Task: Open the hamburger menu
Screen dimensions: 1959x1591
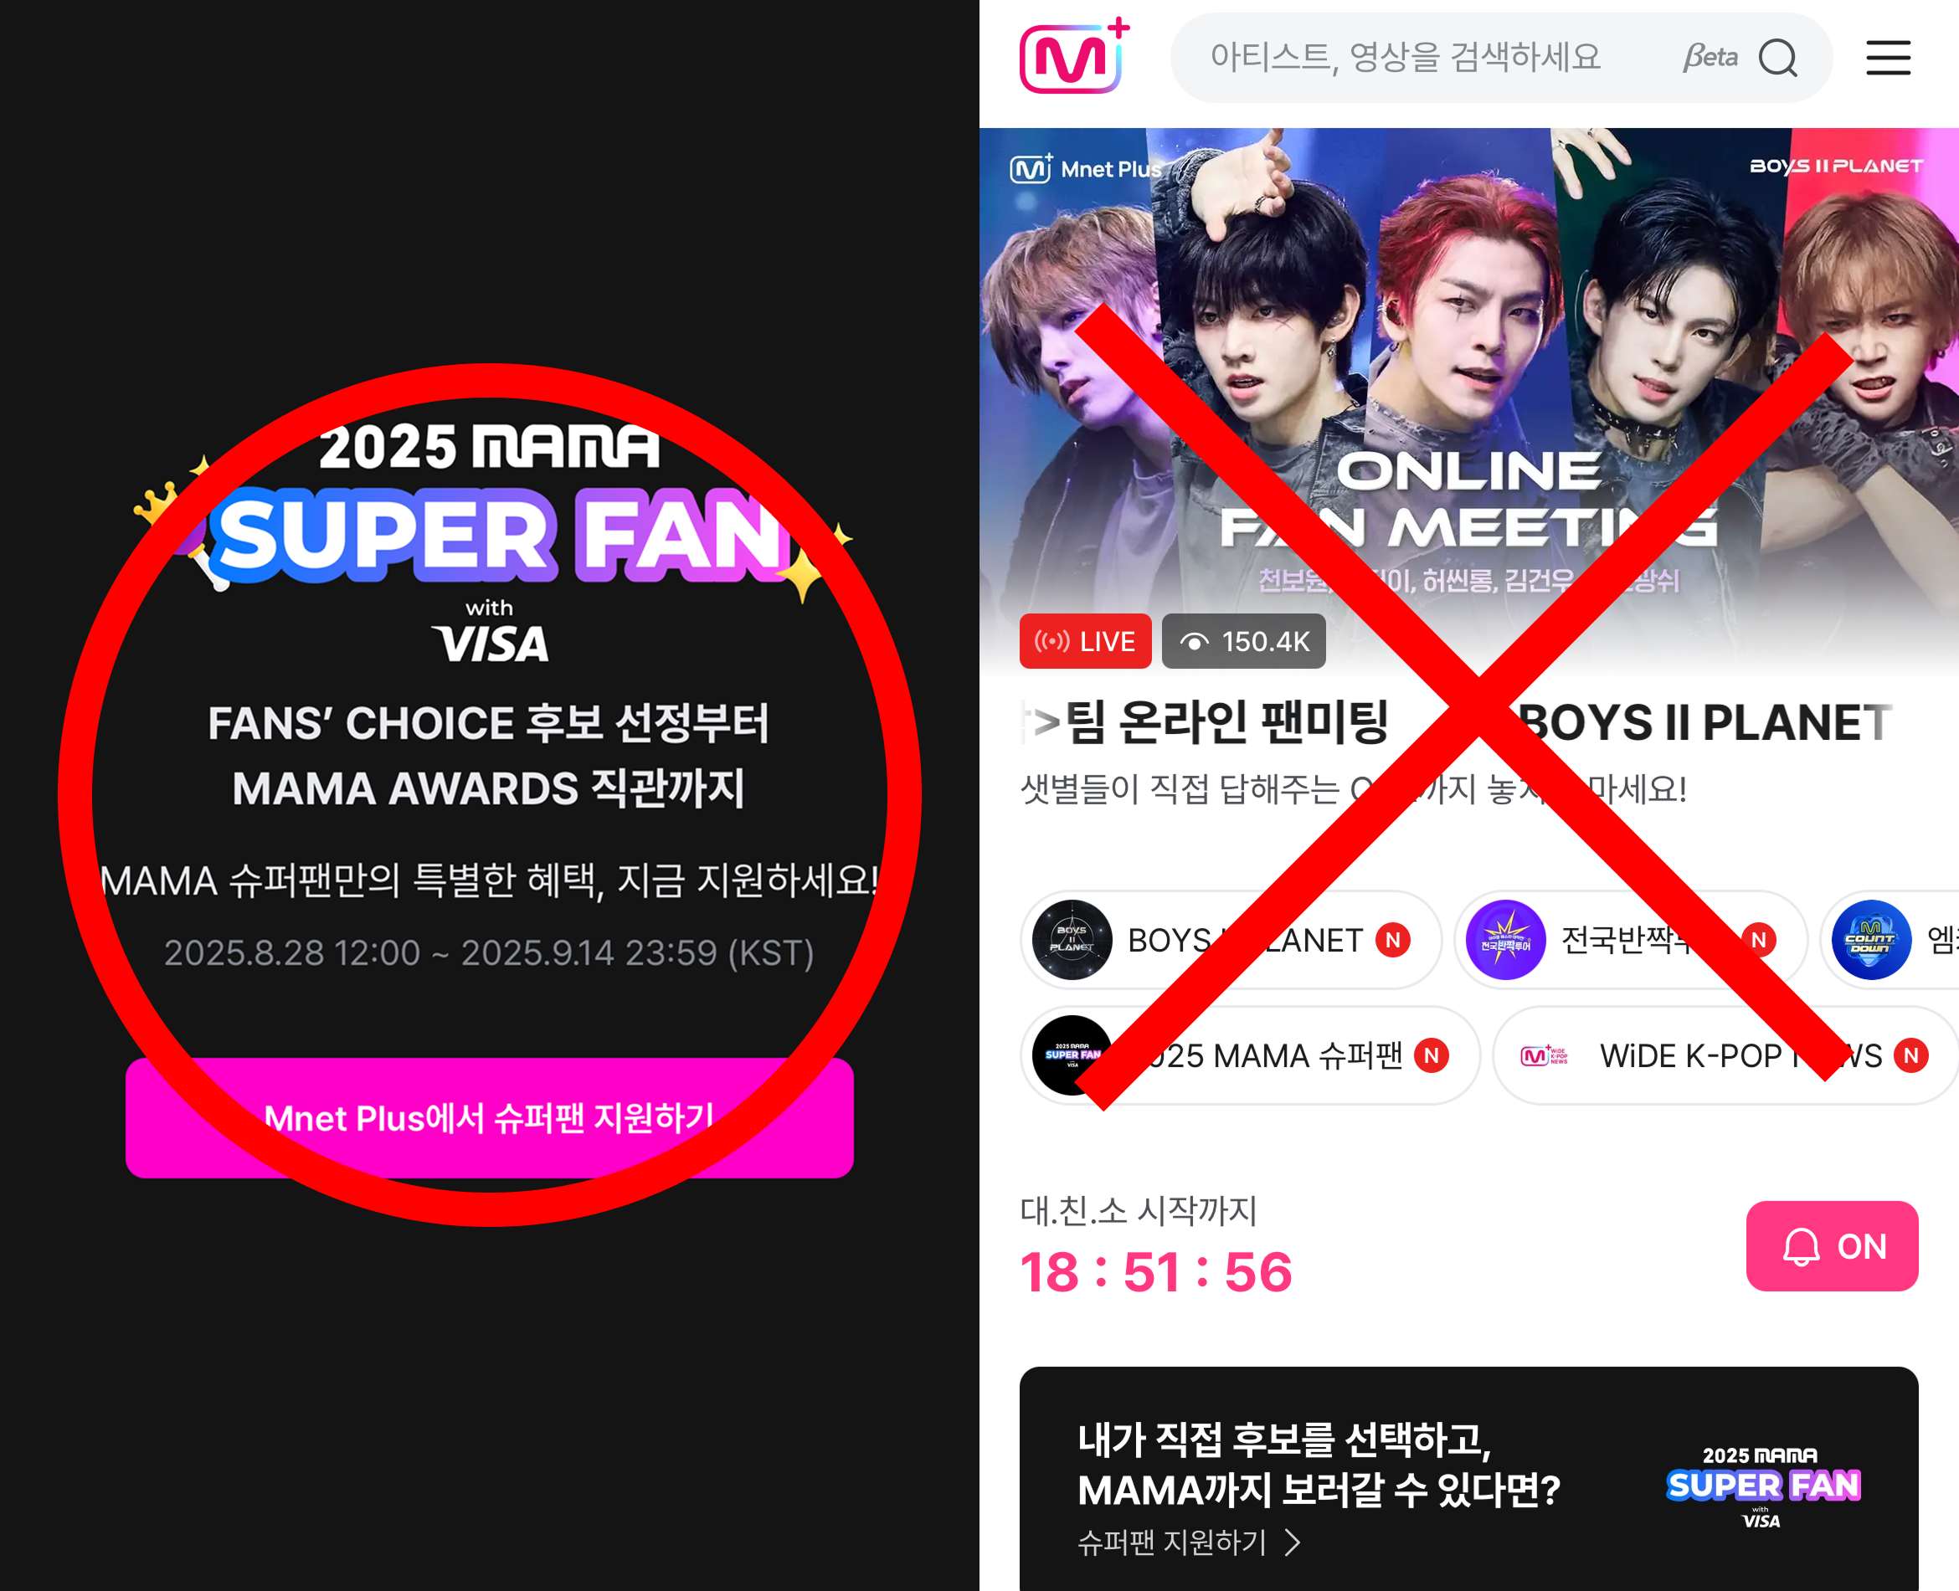Action: click(x=1889, y=58)
